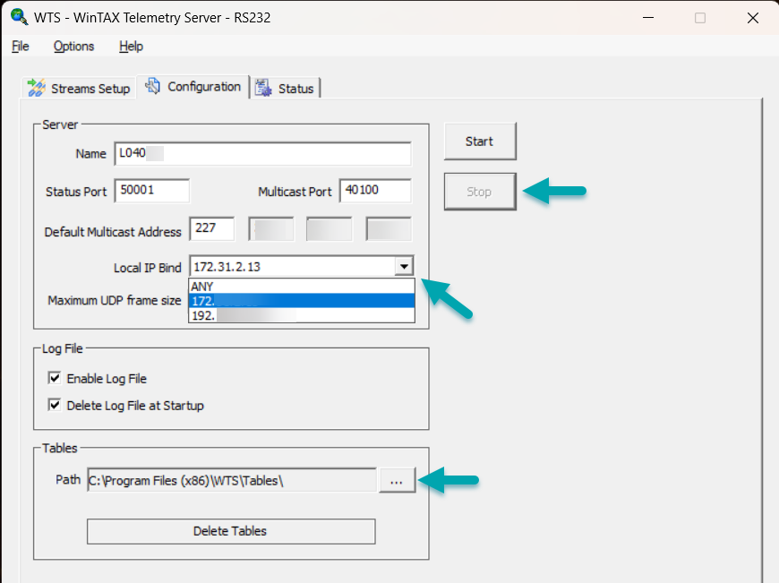Open the Help menu
This screenshot has width=779, height=583.
[131, 47]
